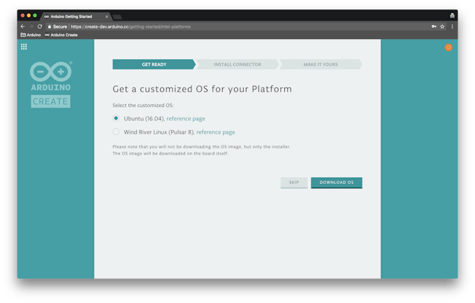Select the Ubuntu (16.04) radio option
The width and height of the screenshot is (475, 303).
click(x=116, y=118)
